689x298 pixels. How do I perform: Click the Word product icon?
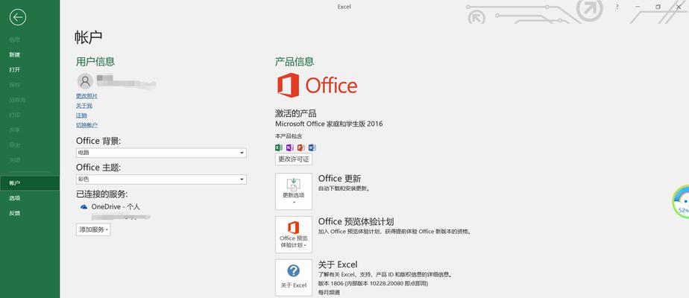click(x=312, y=148)
